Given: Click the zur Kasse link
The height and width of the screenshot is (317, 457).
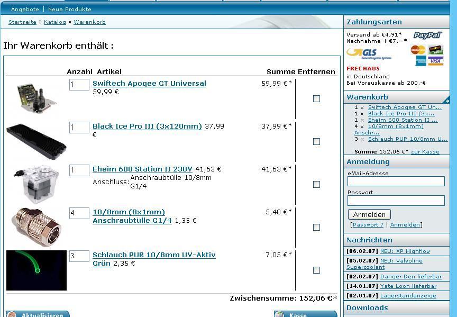Looking at the screenshot, I should tap(425, 152).
